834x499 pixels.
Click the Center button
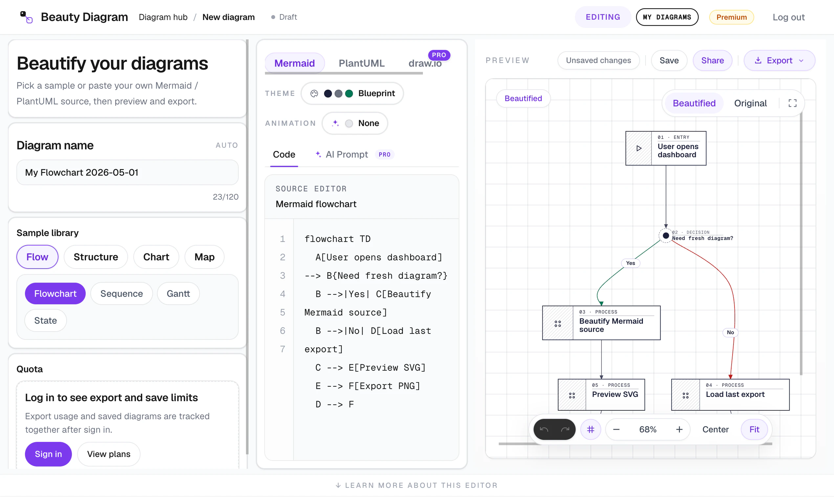coord(715,429)
